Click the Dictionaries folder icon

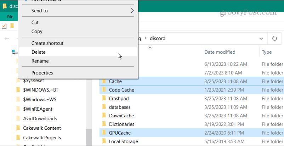click(104, 124)
